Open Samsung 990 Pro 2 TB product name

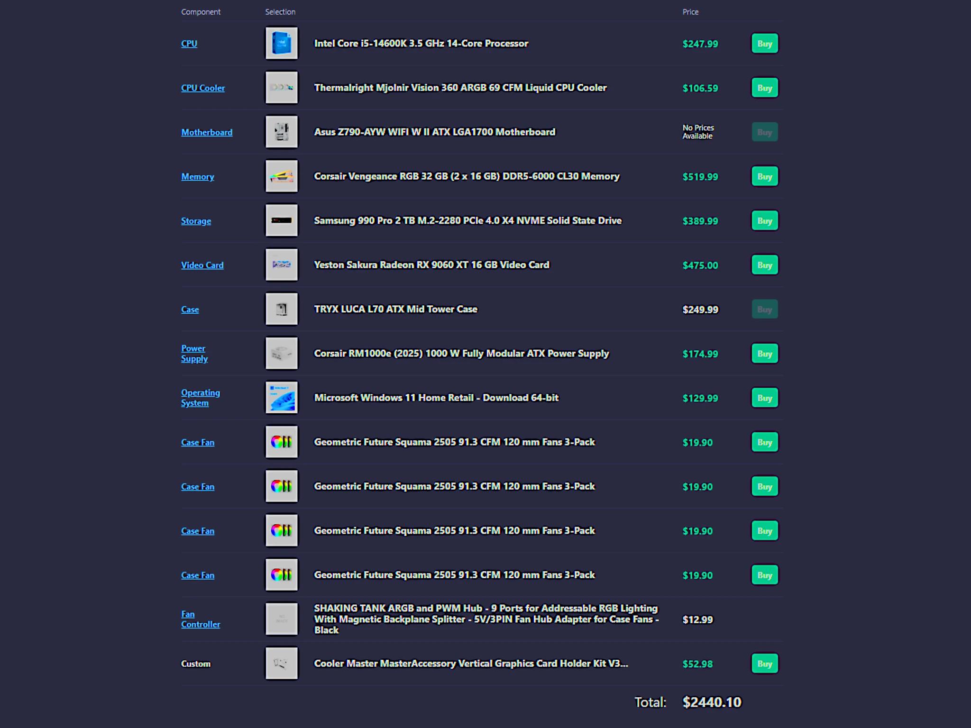click(468, 220)
